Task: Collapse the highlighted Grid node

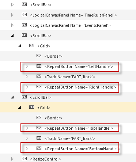Action: 20,108
